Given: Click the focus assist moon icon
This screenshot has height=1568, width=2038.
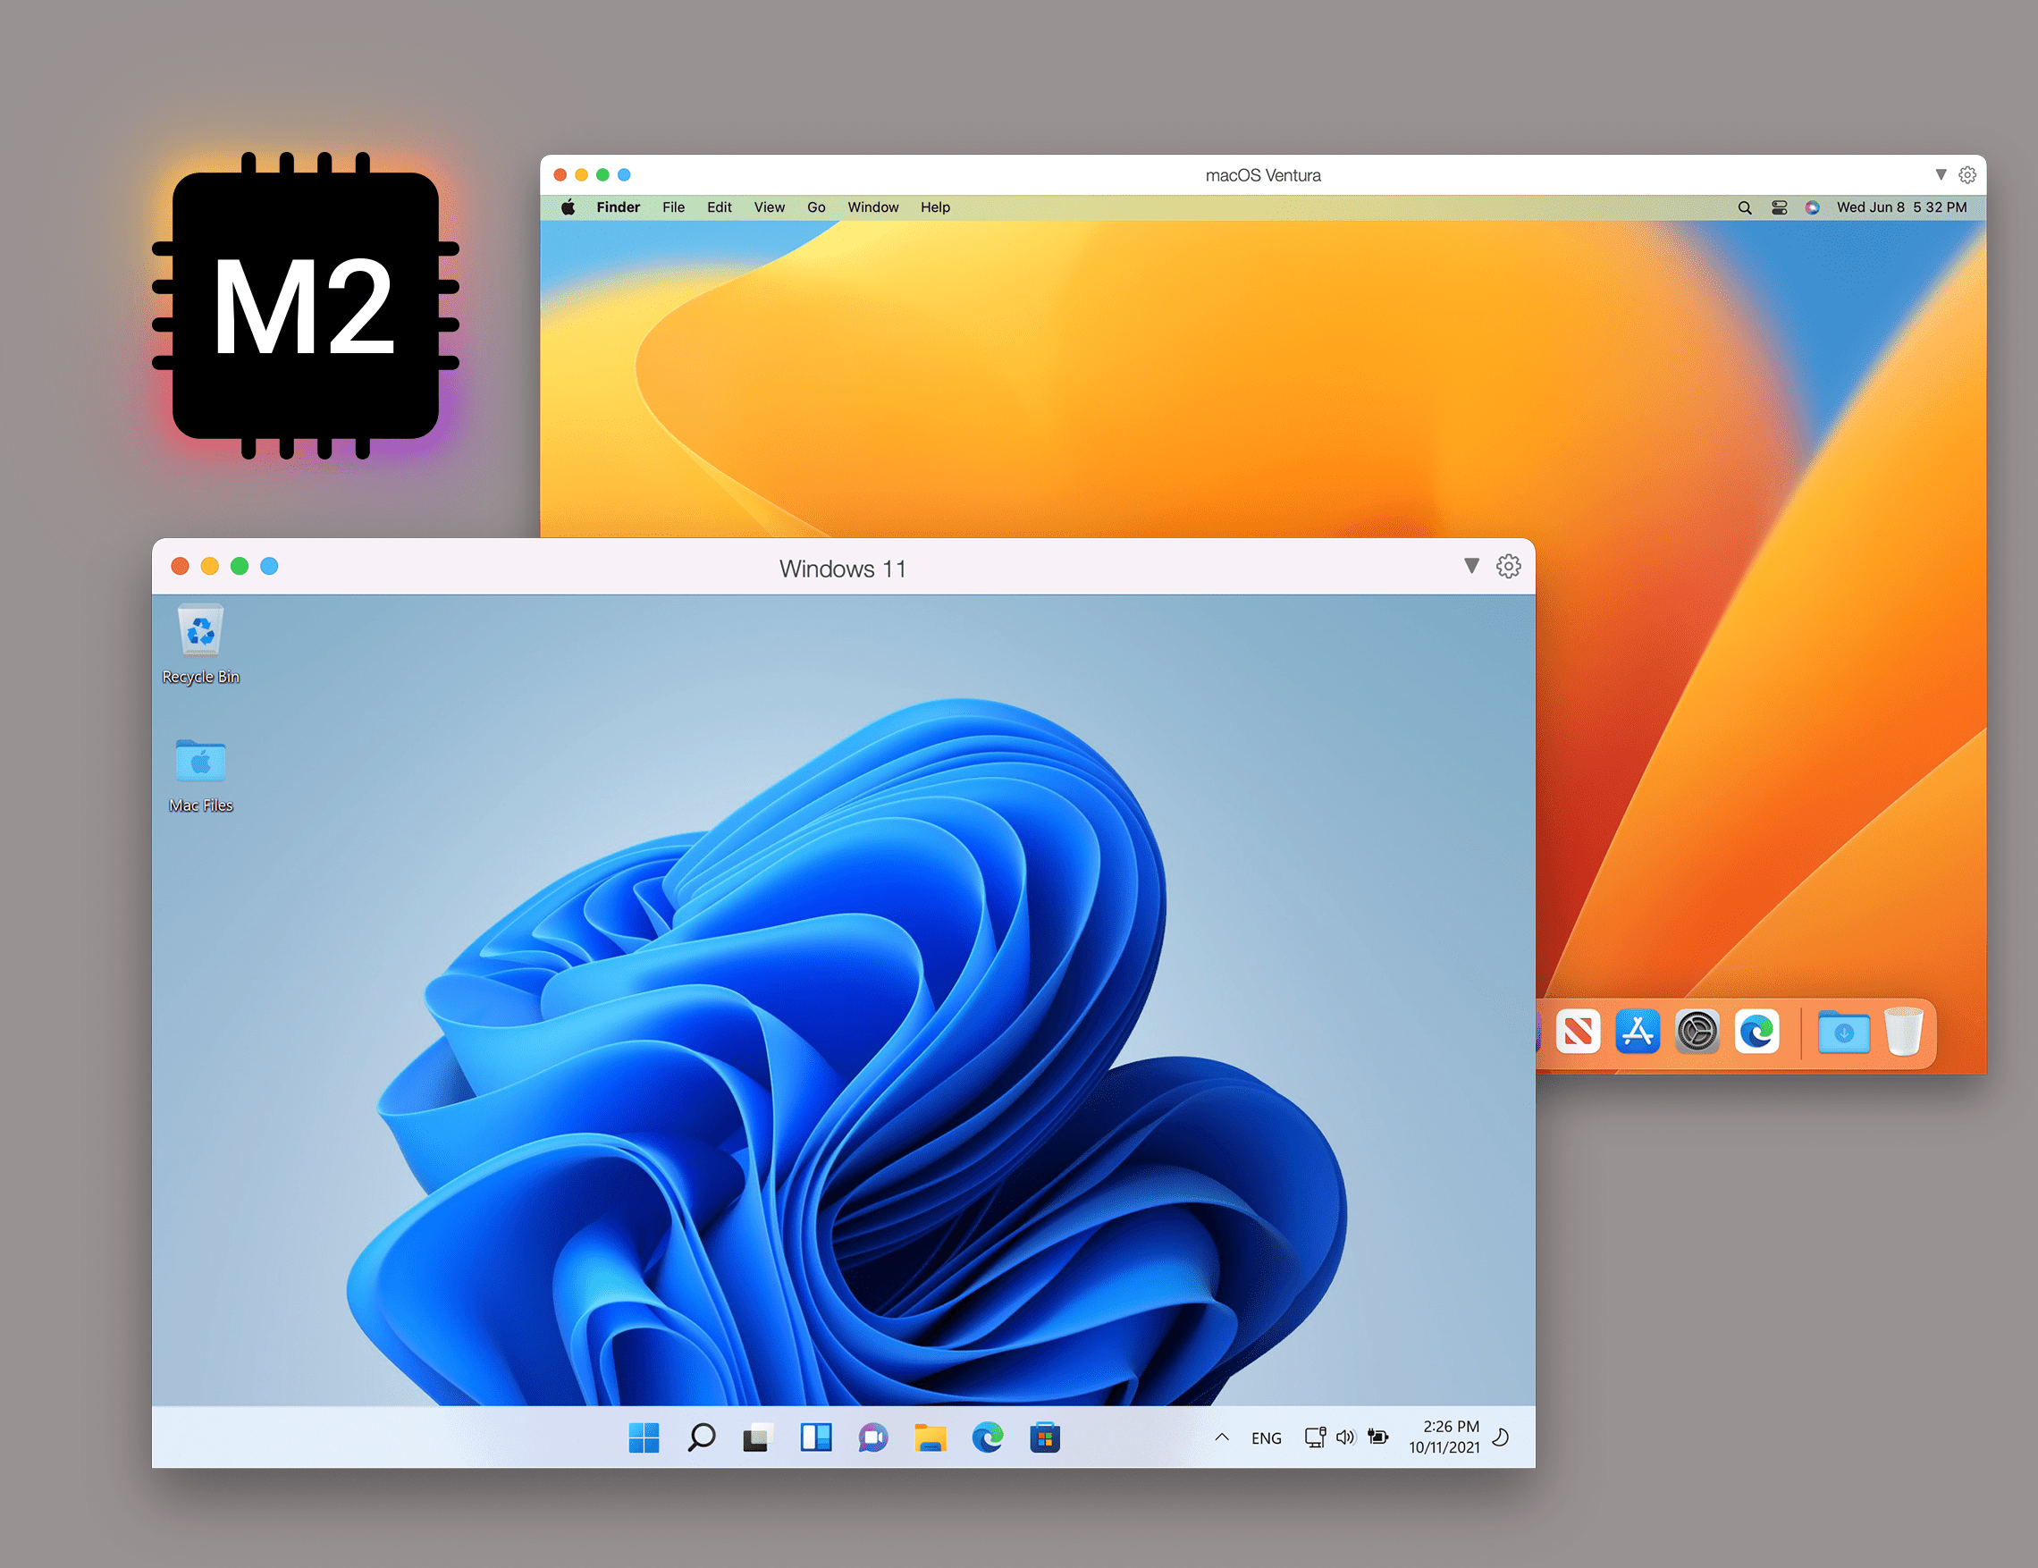Looking at the screenshot, I should click(1502, 1437).
